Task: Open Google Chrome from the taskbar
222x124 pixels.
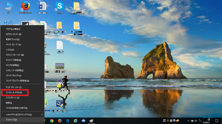Action: [52, 121]
